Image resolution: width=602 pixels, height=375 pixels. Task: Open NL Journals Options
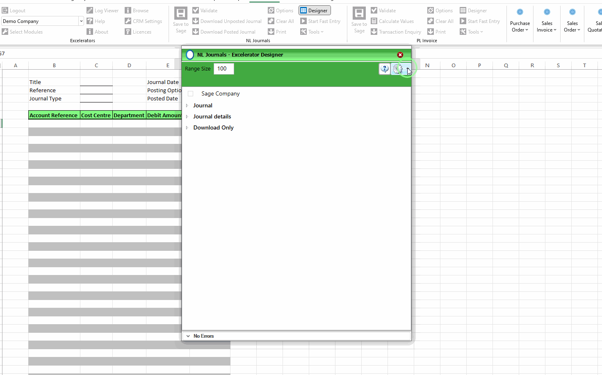click(x=280, y=11)
